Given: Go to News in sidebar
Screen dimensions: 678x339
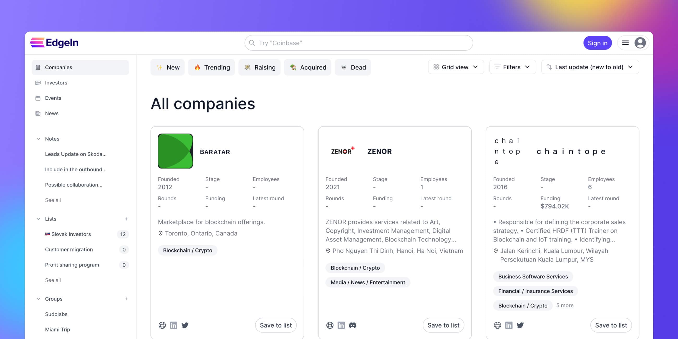Looking at the screenshot, I should [x=81, y=113].
